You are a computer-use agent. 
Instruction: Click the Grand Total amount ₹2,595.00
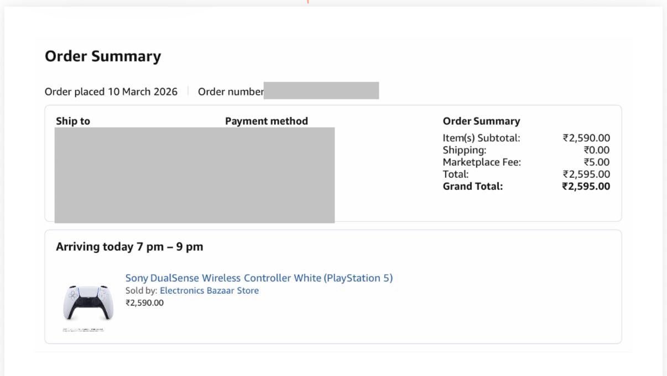pyautogui.click(x=586, y=187)
